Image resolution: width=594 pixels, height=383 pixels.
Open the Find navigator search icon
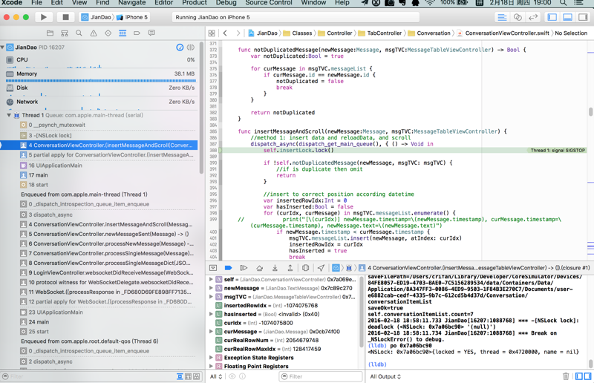79,33
